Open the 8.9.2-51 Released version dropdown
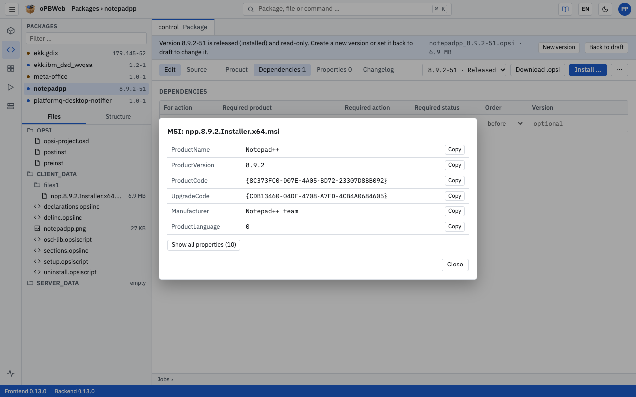 pos(465,70)
